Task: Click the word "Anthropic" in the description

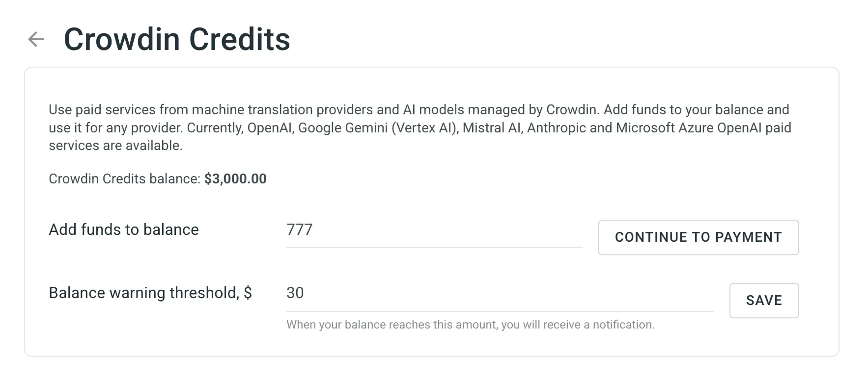Action: (556, 128)
